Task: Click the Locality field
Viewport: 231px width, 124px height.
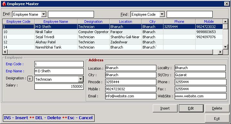Action: (x=200, y=68)
